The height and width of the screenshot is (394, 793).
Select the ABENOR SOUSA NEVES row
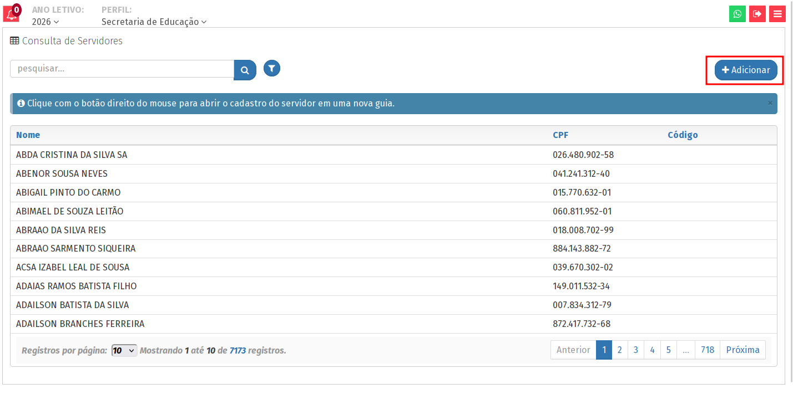[x=62, y=174]
